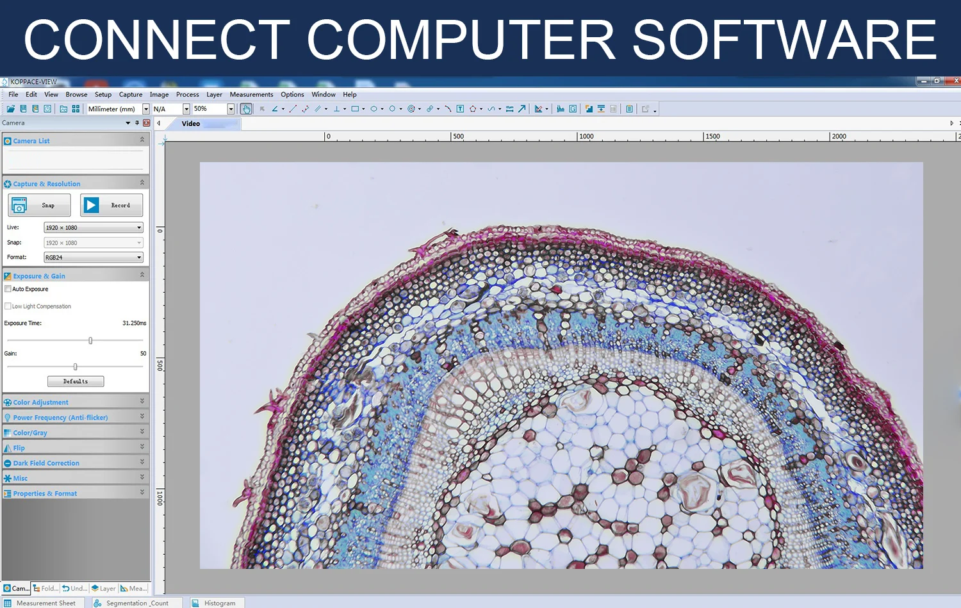Select the angle measurement tool
961x608 pixels.
275,109
